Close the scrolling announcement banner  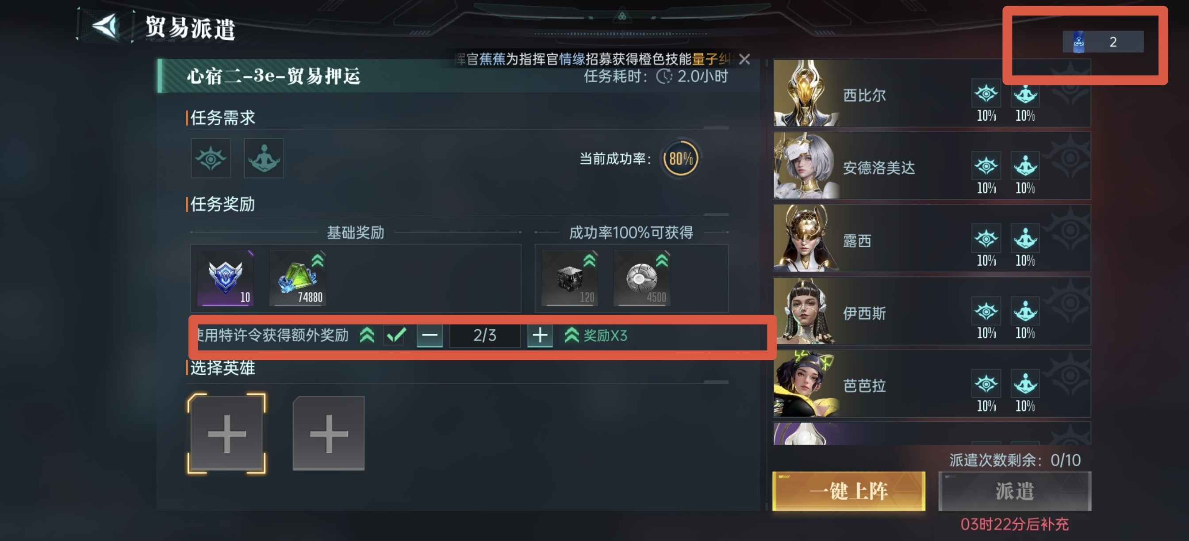pyautogui.click(x=744, y=59)
